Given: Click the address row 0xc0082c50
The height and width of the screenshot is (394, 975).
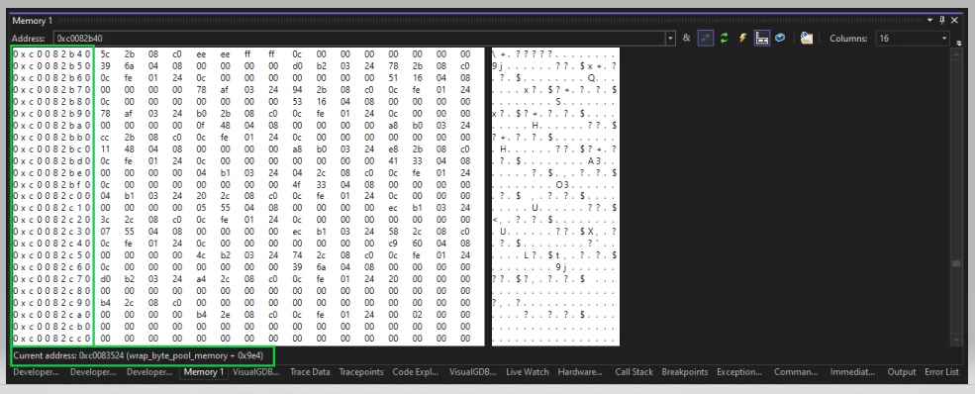Looking at the screenshot, I should [52, 254].
